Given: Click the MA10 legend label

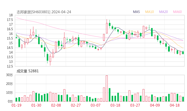Looking at the screenshot, I should 149,12.
